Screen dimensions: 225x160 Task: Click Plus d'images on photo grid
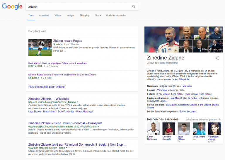tap(212, 49)
